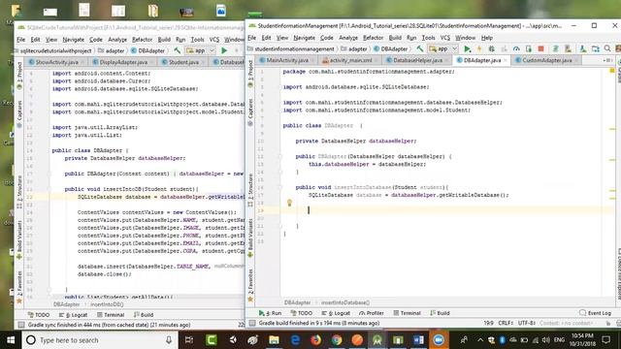Viewport: 621px width, 349px height.
Task: Toggle Project tool window in right IDE
Action: pyautogui.click(x=250, y=74)
